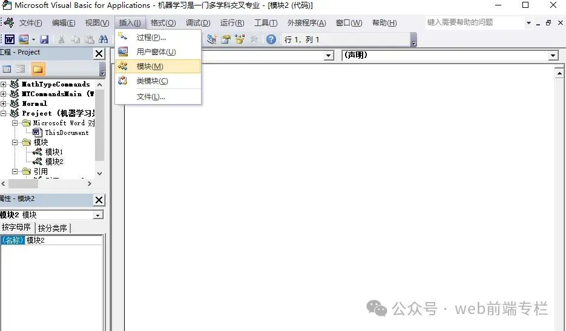
Task: Expand the MTCommandsMain project node
Action: point(3,94)
